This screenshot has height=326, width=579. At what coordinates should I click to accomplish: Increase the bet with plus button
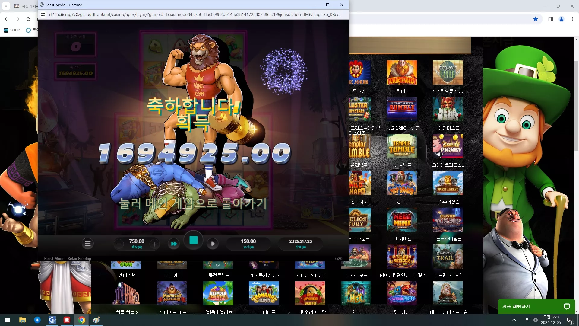click(x=155, y=244)
